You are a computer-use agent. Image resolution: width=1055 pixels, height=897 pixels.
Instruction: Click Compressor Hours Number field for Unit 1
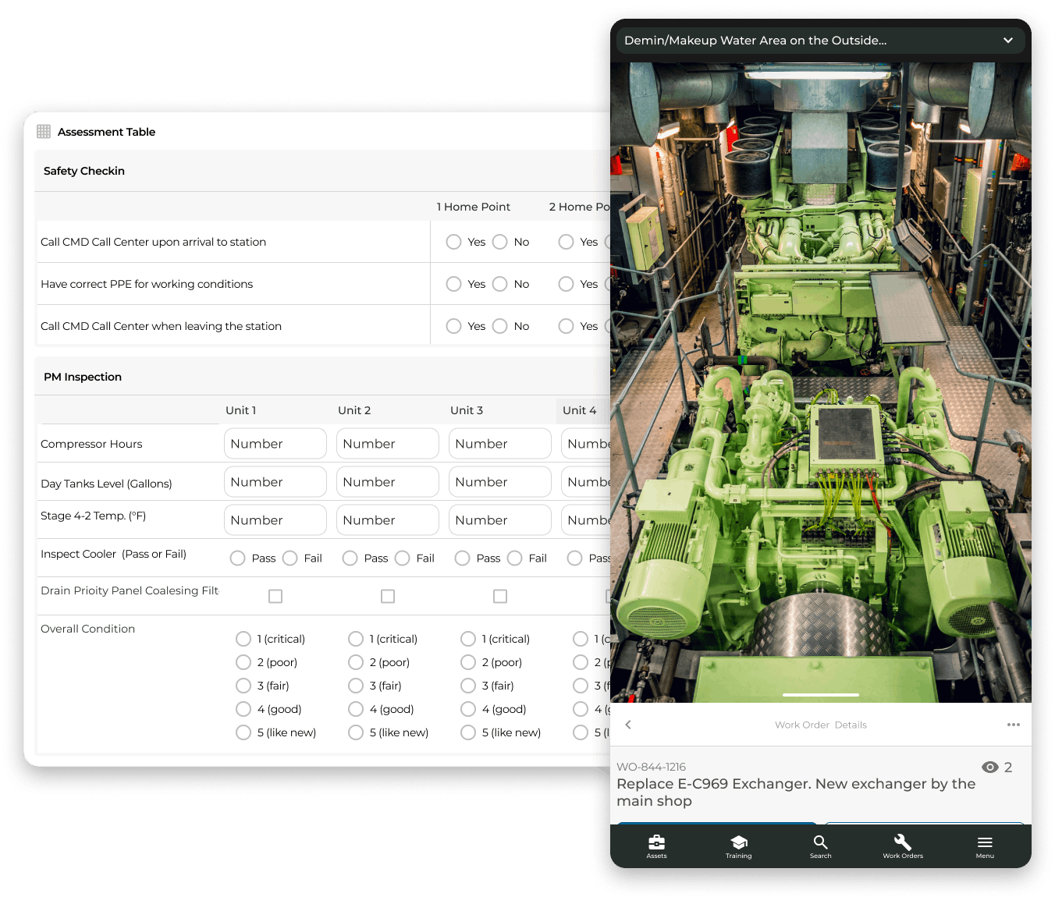point(275,444)
